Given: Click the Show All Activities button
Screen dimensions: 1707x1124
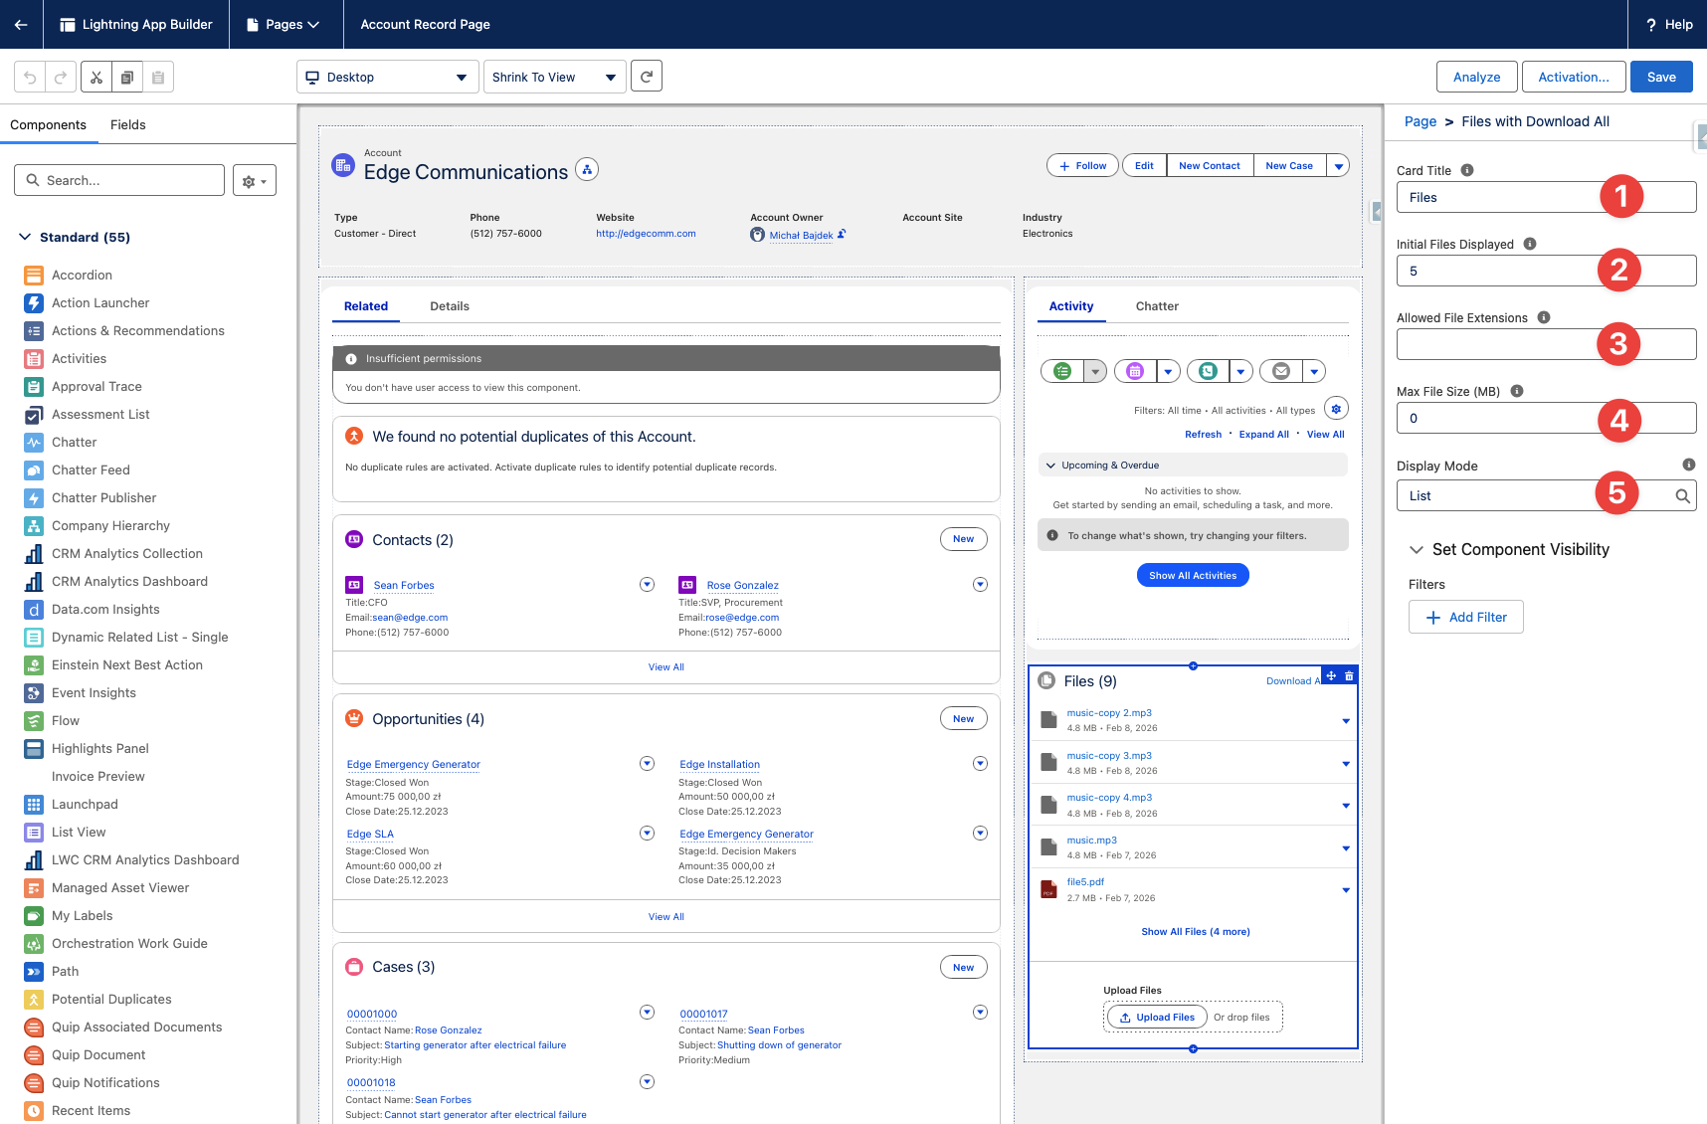Looking at the screenshot, I should pyautogui.click(x=1192, y=575).
